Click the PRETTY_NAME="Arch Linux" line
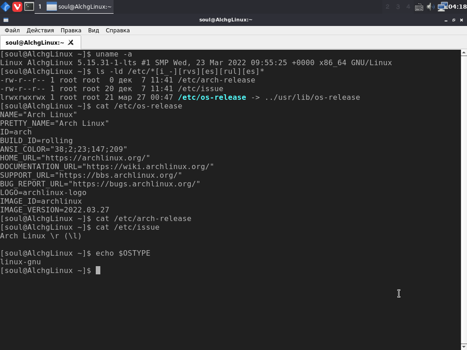 pyautogui.click(x=55, y=123)
